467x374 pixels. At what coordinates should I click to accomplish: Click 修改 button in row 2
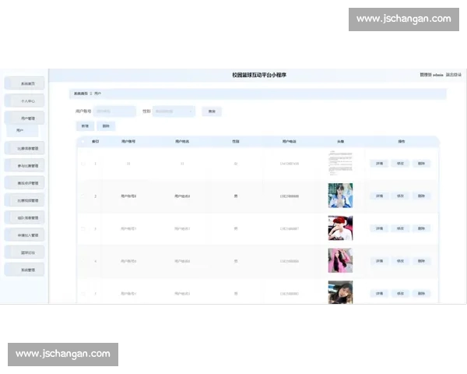(401, 196)
